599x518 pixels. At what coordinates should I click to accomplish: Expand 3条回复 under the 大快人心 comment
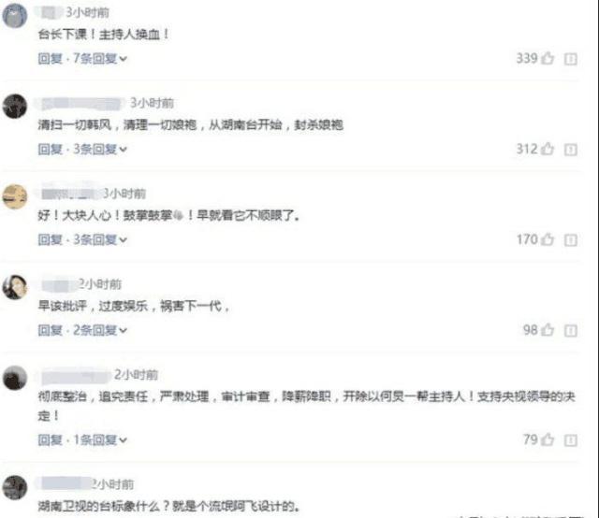[100, 239]
